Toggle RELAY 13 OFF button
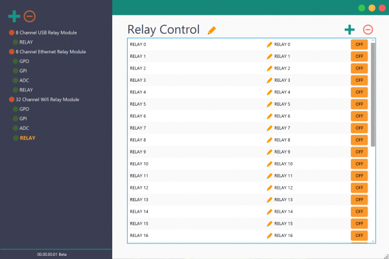The height and width of the screenshot is (259, 389). 359,200
